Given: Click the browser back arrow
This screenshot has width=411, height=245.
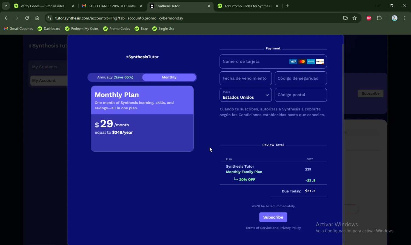Looking at the screenshot, I should pos(6,18).
